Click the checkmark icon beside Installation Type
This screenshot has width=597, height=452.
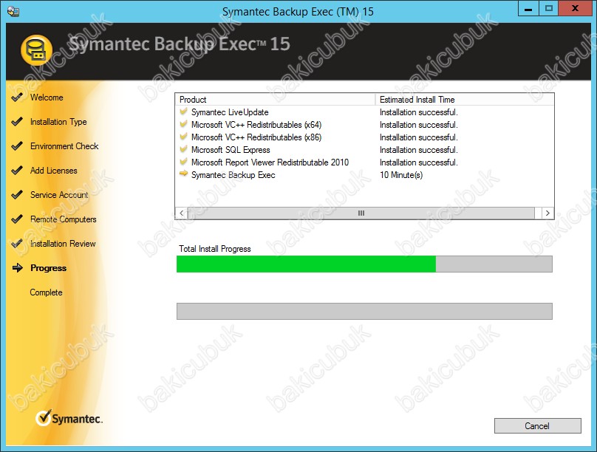click(x=17, y=122)
